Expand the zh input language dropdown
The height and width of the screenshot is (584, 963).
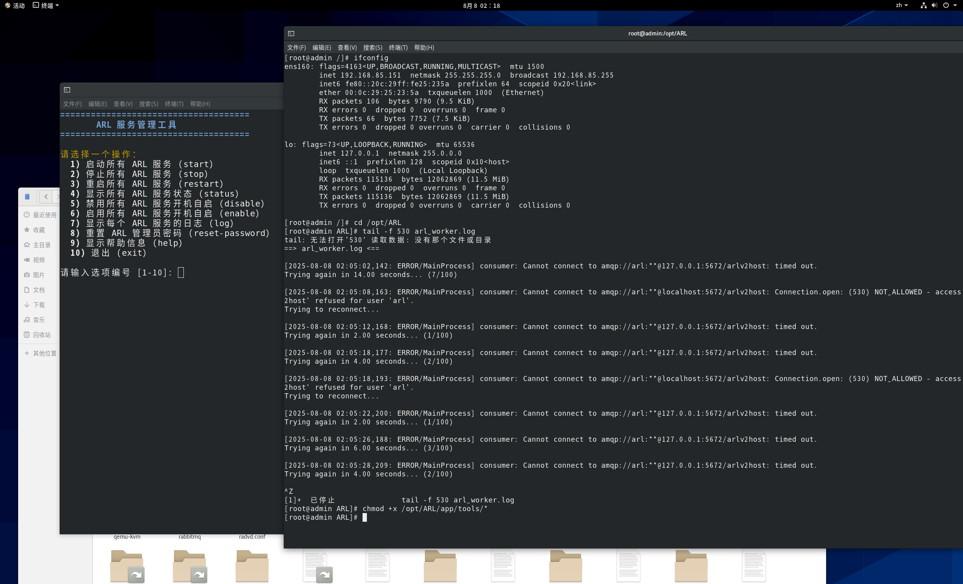901,6
